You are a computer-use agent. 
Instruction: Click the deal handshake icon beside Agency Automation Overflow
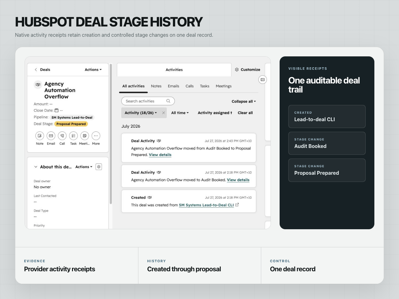38,84
